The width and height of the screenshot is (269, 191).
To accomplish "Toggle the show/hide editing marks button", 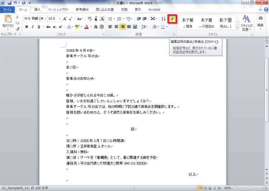I will click(x=172, y=19).
